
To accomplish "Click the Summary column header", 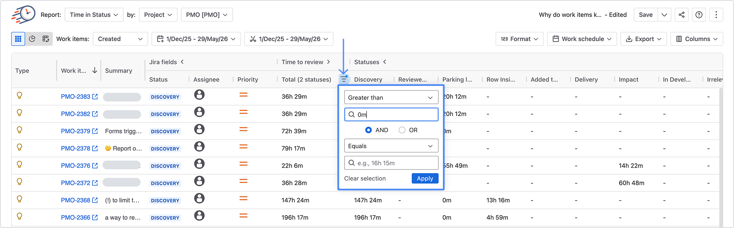I will coord(119,71).
